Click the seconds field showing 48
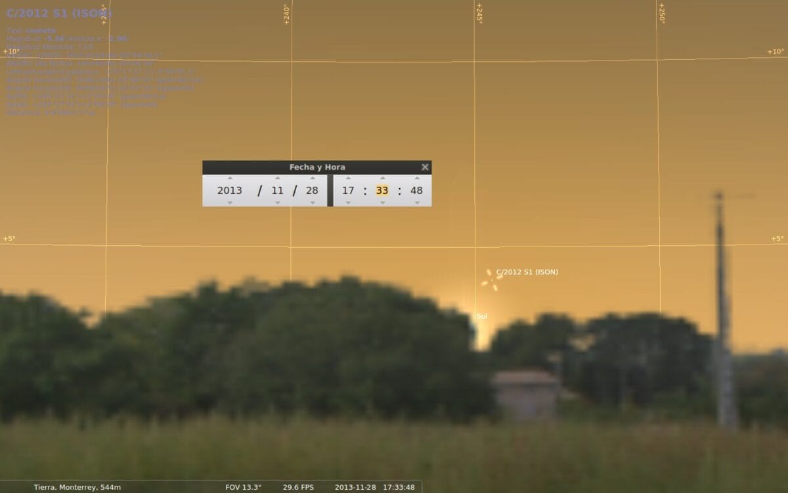Image resolution: width=788 pixels, height=493 pixels. coord(416,191)
